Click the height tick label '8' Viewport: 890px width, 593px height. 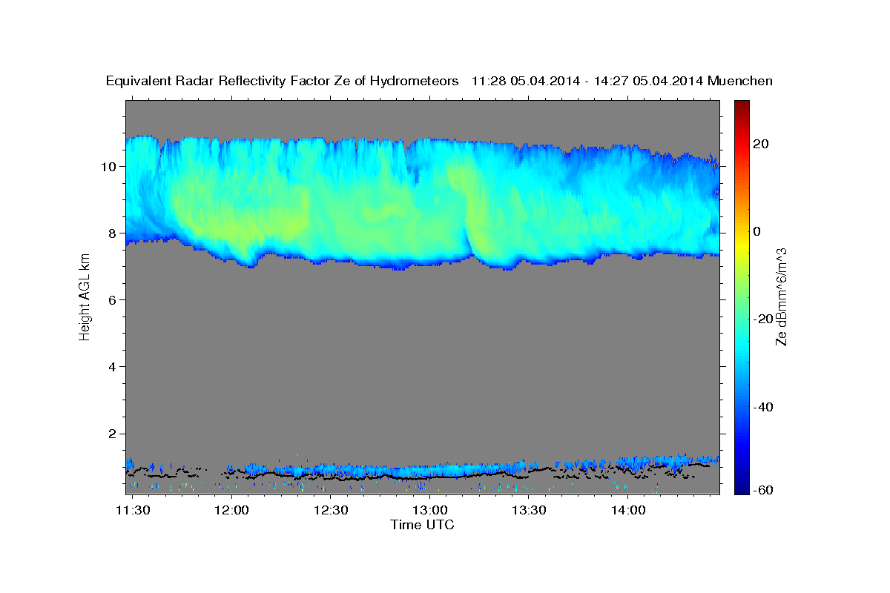(x=113, y=233)
